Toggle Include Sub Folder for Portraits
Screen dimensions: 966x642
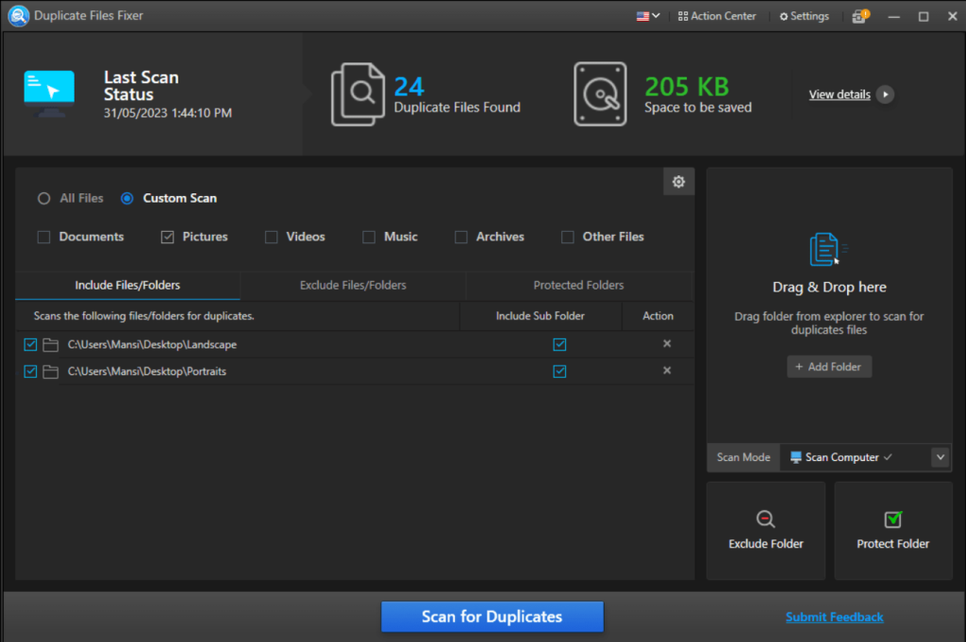pyautogui.click(x=559, y=371)
